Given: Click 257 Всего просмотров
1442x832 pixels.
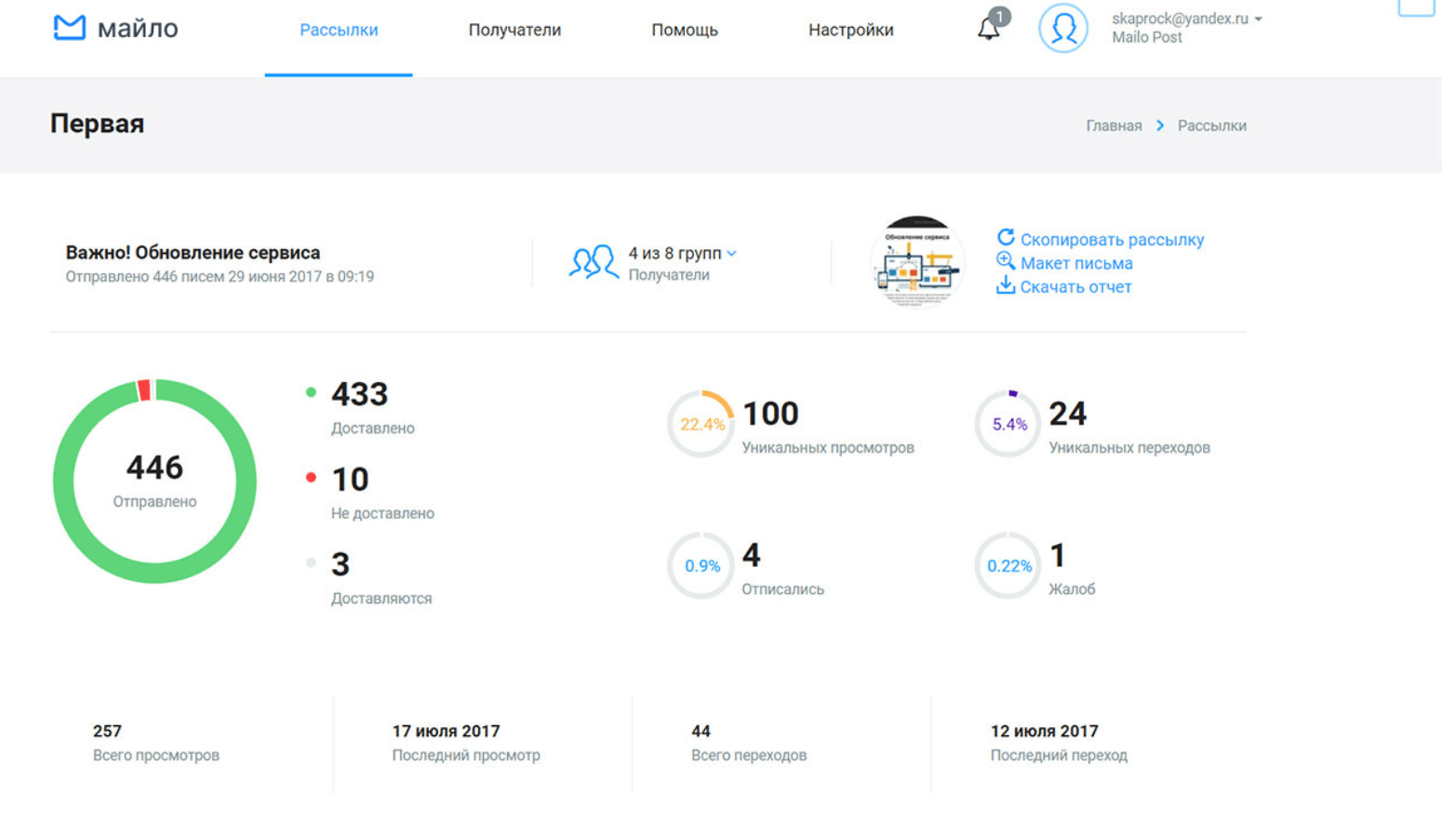Looking at the screenshot, I should point(156,743).
